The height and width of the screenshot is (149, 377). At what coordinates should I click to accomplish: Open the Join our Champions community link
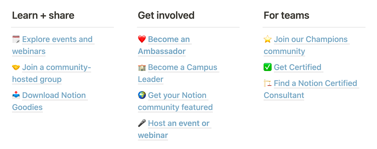tap(311, 39)
